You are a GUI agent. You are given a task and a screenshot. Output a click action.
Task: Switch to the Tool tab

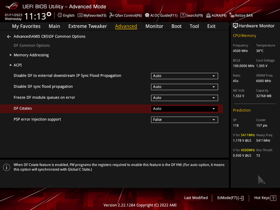click(x=194, y=26)
